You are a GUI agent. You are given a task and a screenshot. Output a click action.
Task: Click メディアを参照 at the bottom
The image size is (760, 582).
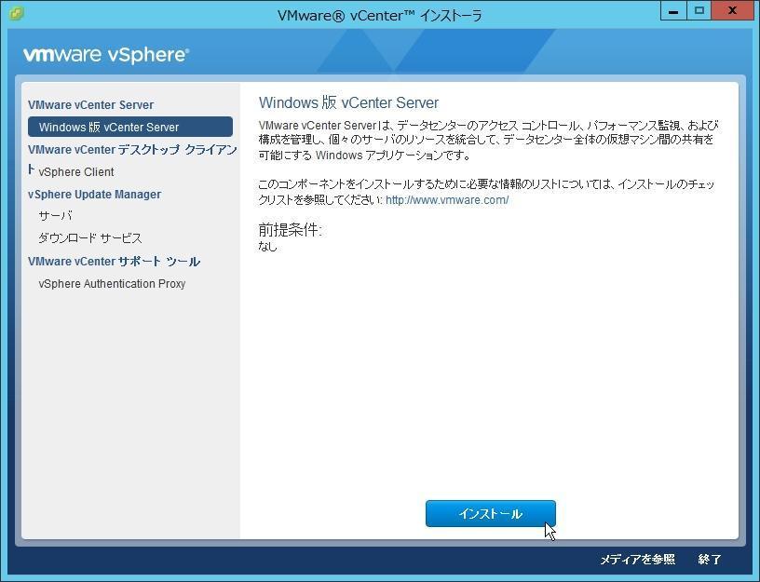[x=636, y=558]
